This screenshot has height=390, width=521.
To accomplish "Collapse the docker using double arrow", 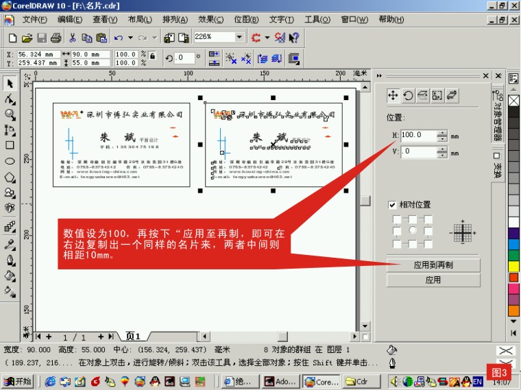I will (379, 76).
